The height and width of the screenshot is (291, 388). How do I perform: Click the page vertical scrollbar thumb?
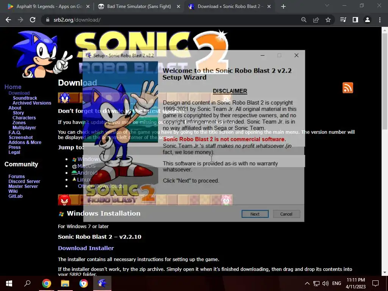(385, 82)
